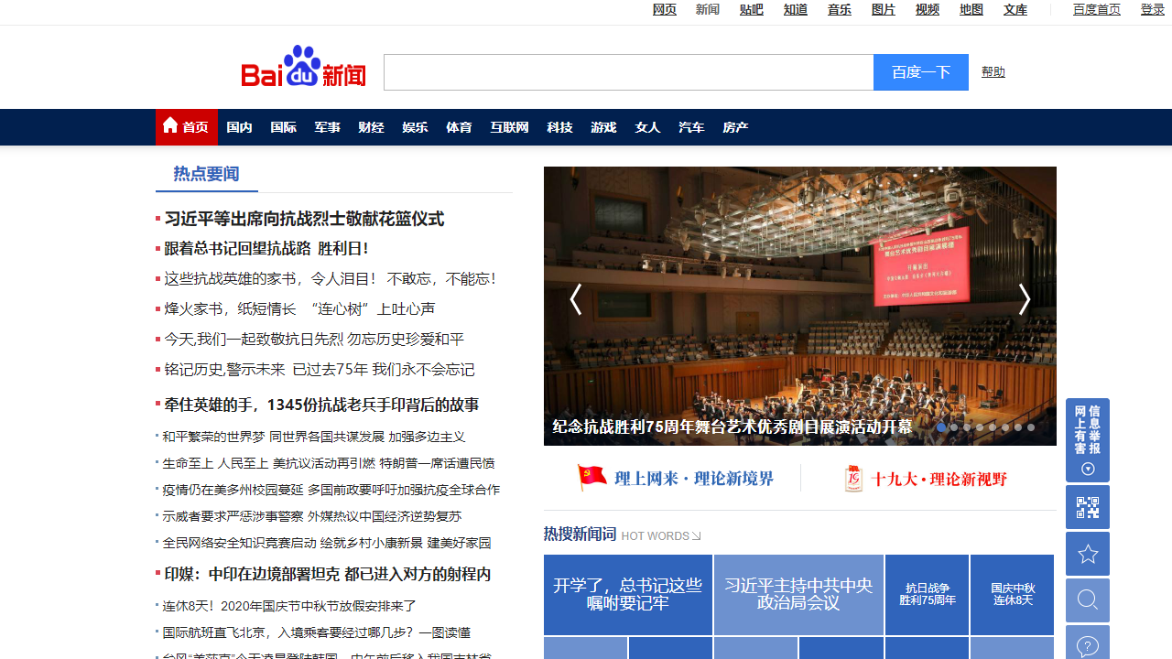Click the news search input field
This screenshot has width=1172, height=659.
628,72
